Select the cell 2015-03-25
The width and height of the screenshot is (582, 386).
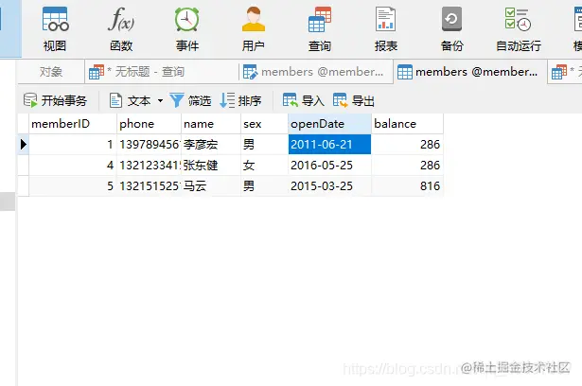(x=329, y=185)
